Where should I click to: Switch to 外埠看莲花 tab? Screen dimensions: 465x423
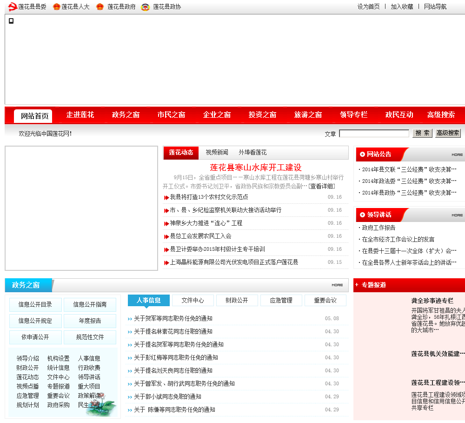(x=252, y=152)
